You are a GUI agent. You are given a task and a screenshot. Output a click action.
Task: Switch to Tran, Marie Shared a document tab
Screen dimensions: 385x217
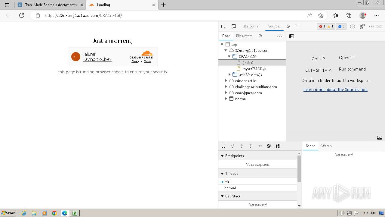point(50,5)
